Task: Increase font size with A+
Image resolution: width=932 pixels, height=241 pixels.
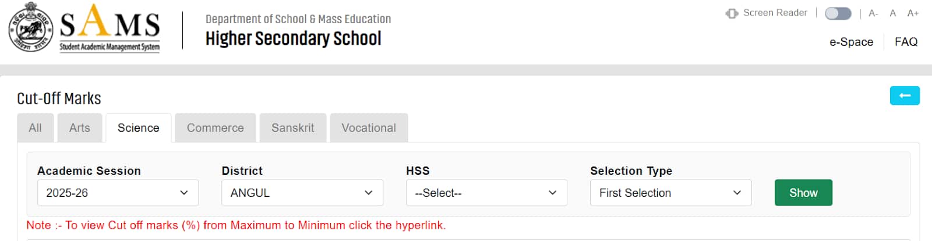Action: click(913, 13)
